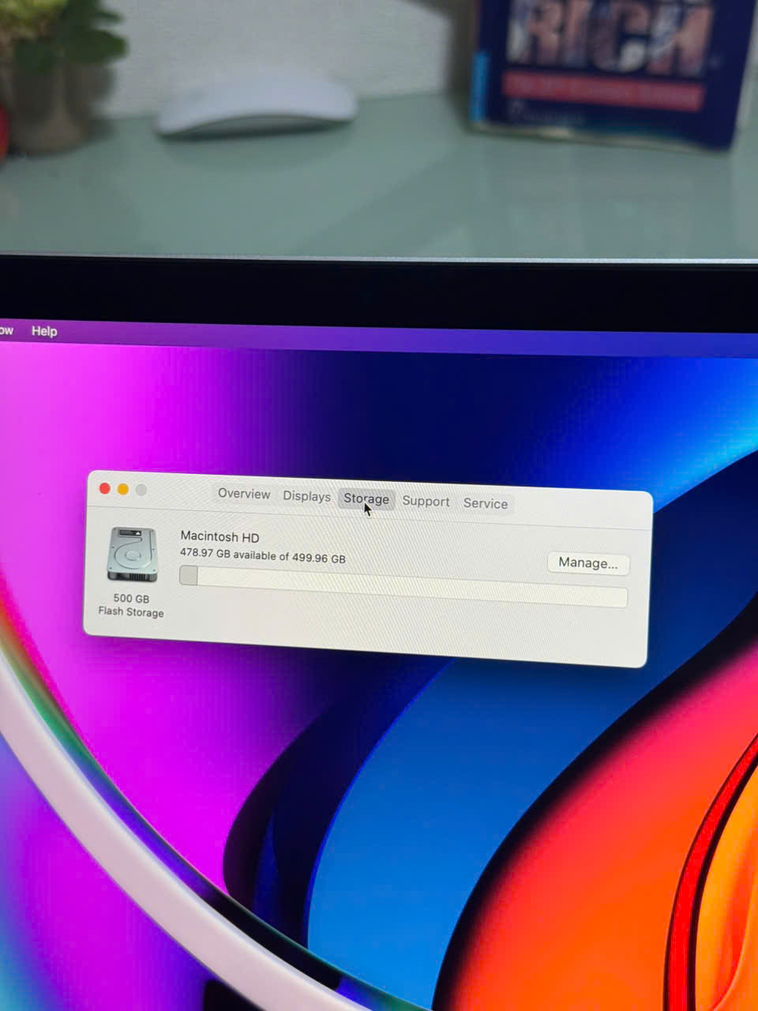Select the Storage tab
This screenshot has height=1011, width=758.
(x=366, y=499)
